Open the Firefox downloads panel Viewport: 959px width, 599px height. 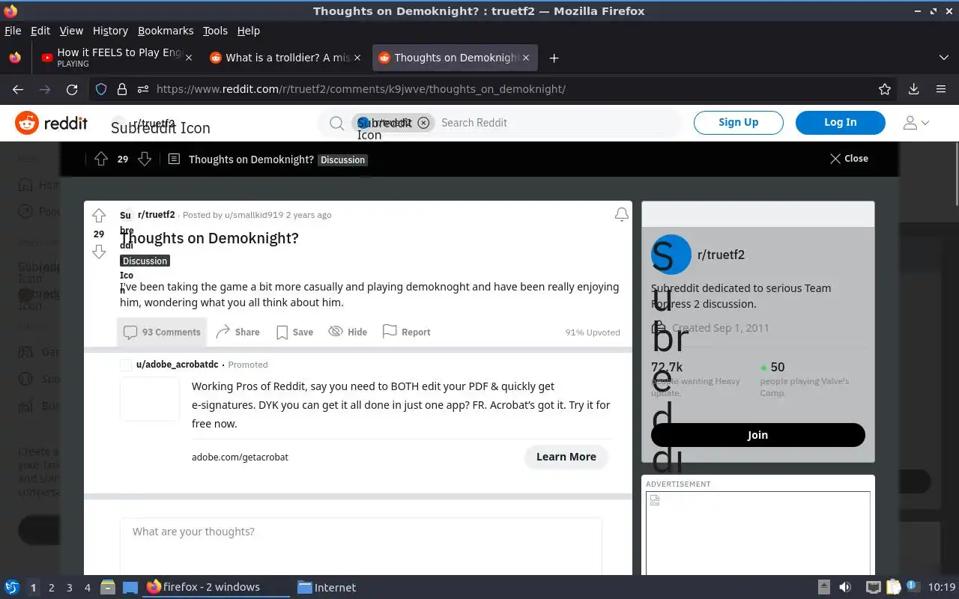913,89
